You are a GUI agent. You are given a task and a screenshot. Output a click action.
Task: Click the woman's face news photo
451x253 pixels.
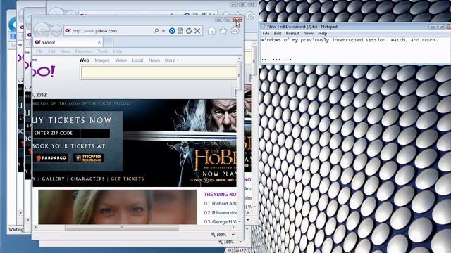pyautogui.click(x=118, y=207)
